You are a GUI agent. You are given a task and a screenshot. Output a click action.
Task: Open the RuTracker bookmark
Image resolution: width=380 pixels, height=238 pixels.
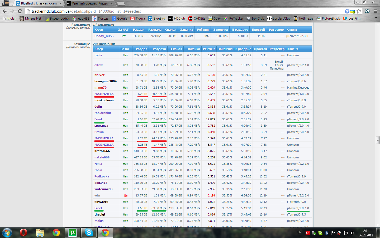233,19
